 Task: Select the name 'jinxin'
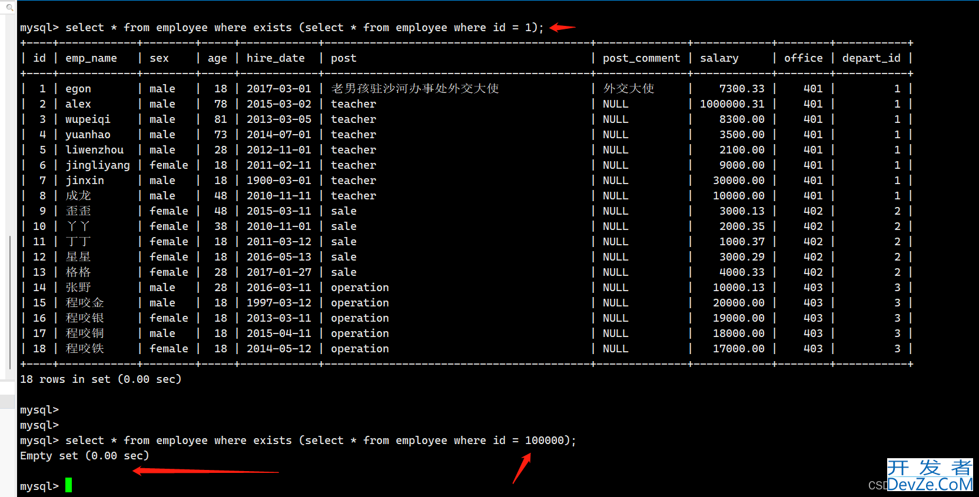click(x=85, y=181)
